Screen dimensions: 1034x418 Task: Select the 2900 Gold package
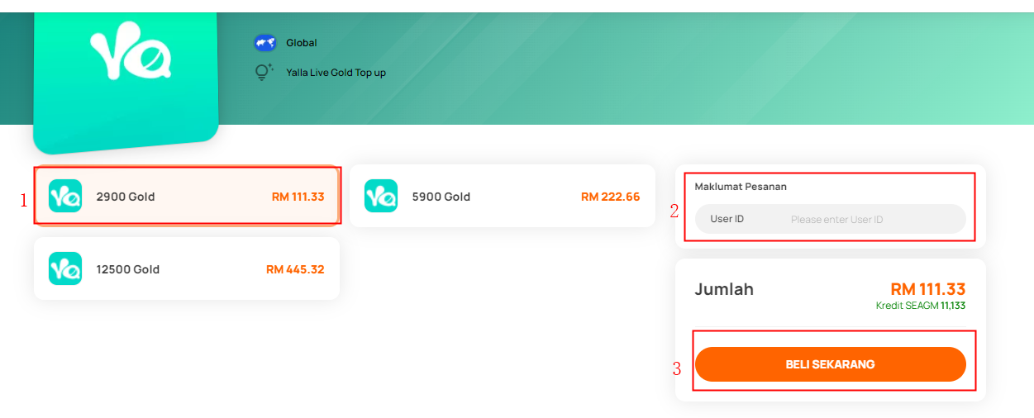[187, 196]
